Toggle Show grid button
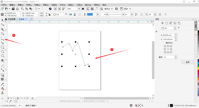This screenshot has height=108, width=199. pos(92,9)
